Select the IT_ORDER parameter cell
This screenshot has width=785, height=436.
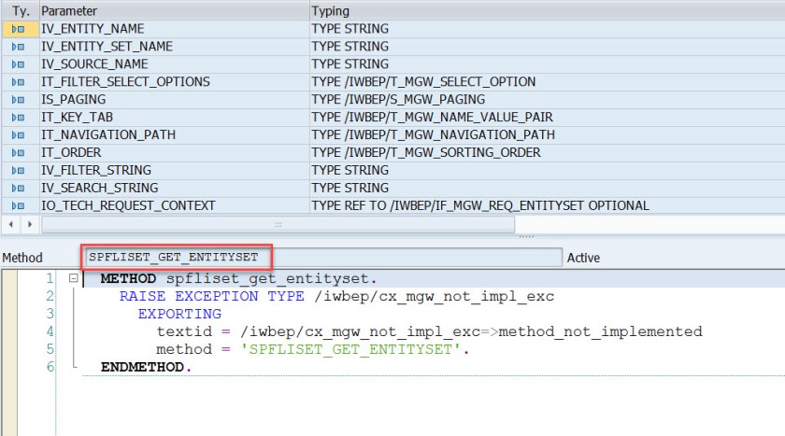pos(174,152)
